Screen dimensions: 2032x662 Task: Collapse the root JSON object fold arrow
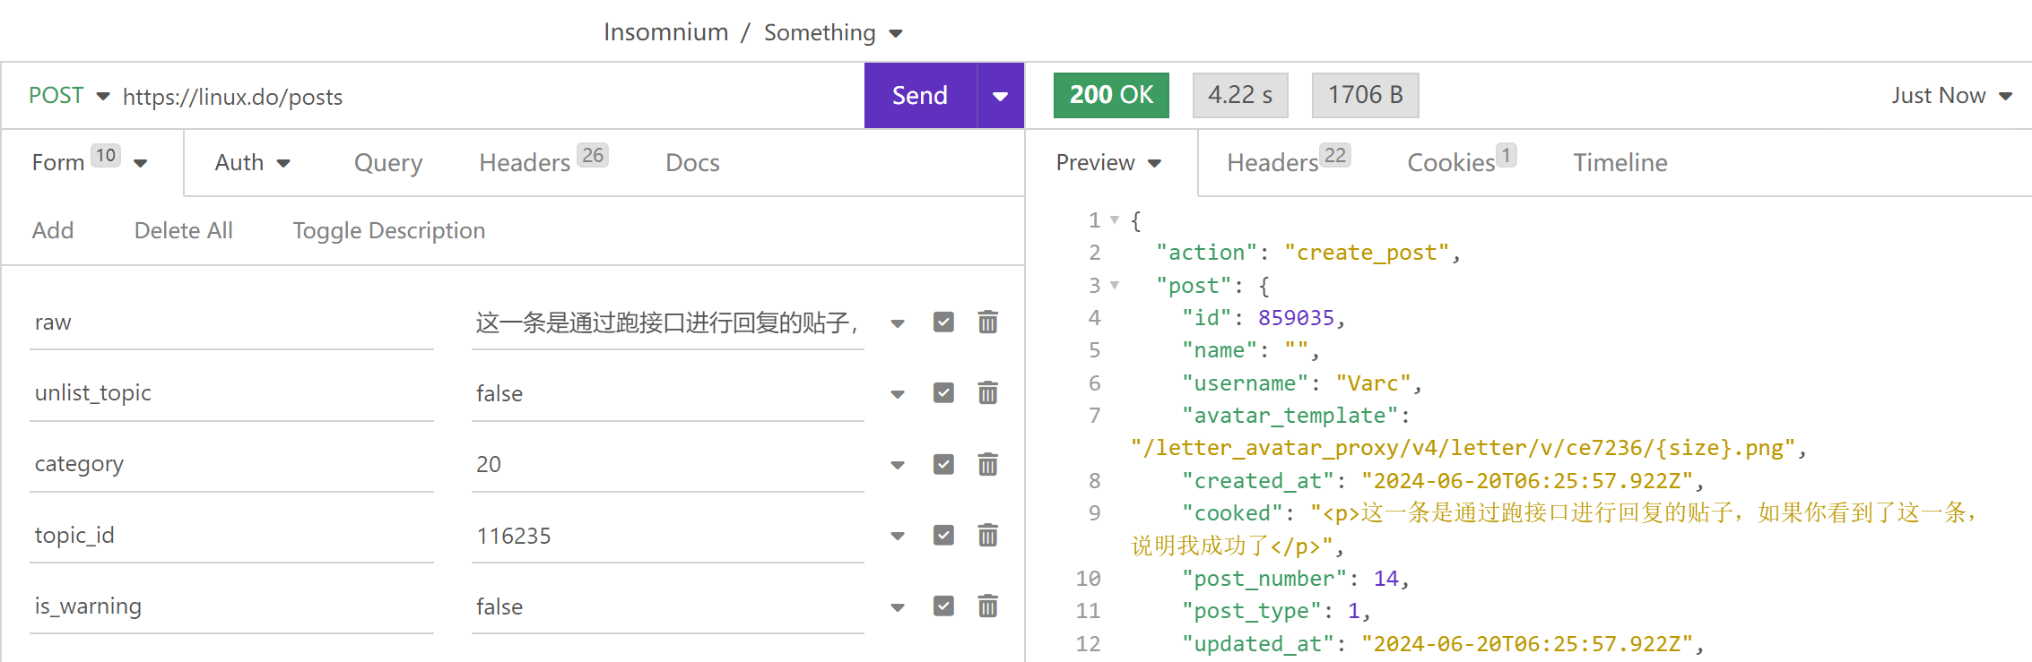tap(1115, 219)
